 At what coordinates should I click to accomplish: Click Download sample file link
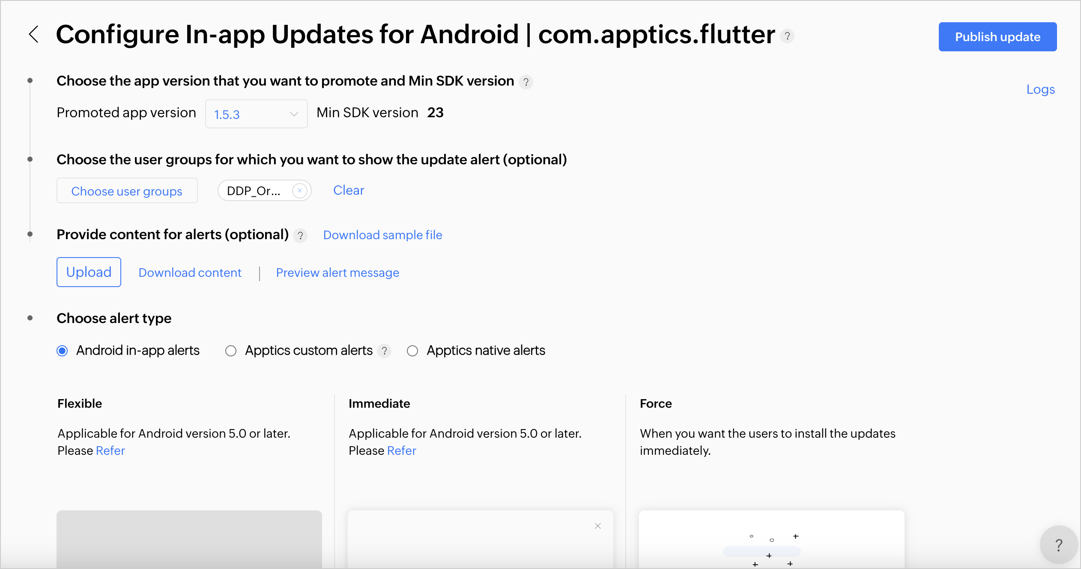(x=382, y=235)
